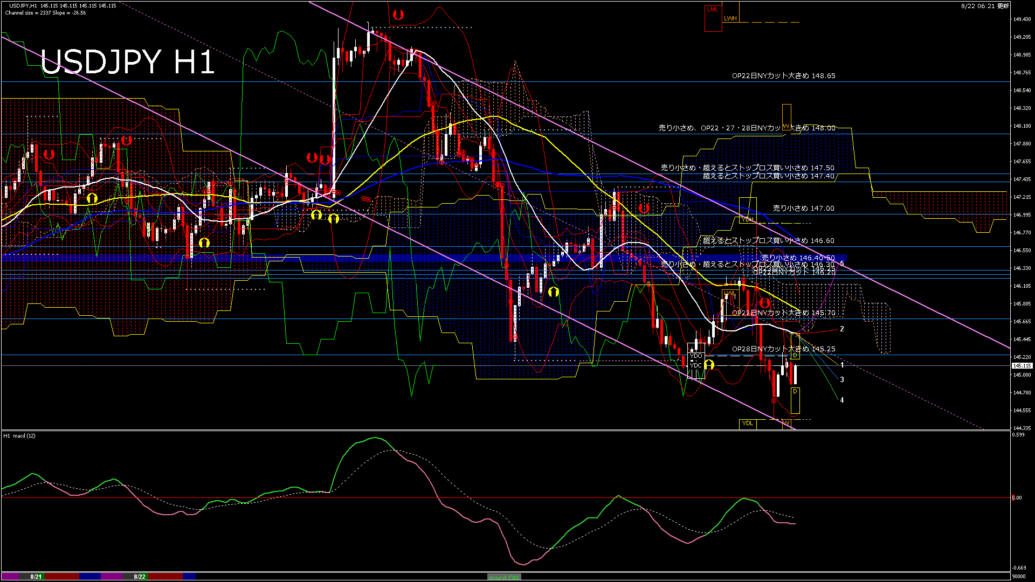Select the lower yellow D box under the latest candle
This screenshot has height=582, width=1035.
point(795,399)
